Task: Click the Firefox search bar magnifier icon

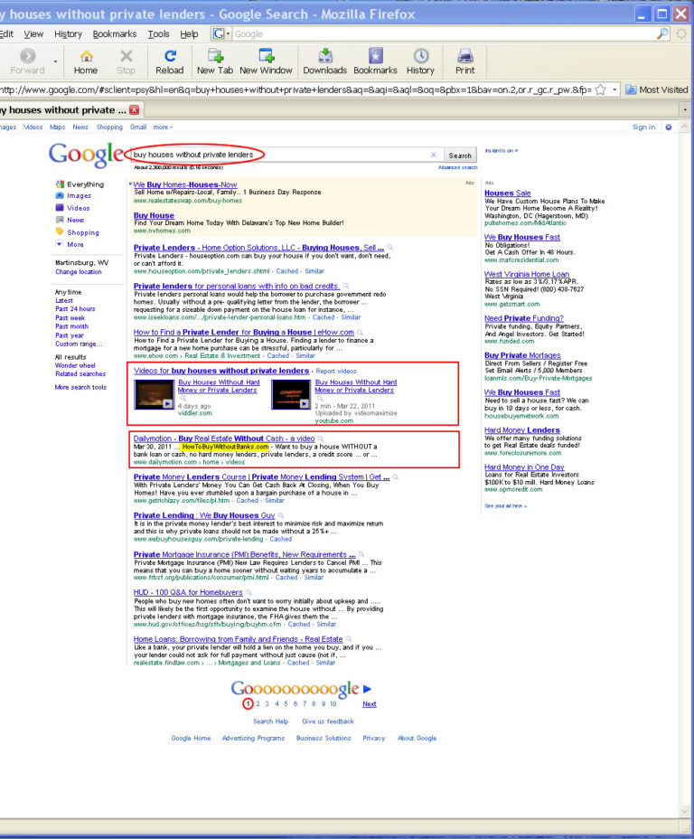Action: 661,33
